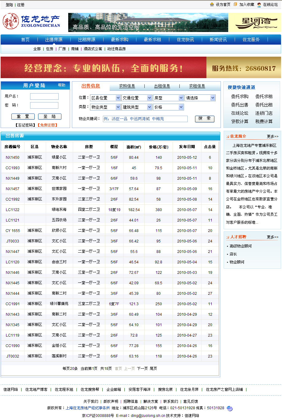
Task: Open the 店长 job posting
Action: pyautogui.click(x=233, y=254)
